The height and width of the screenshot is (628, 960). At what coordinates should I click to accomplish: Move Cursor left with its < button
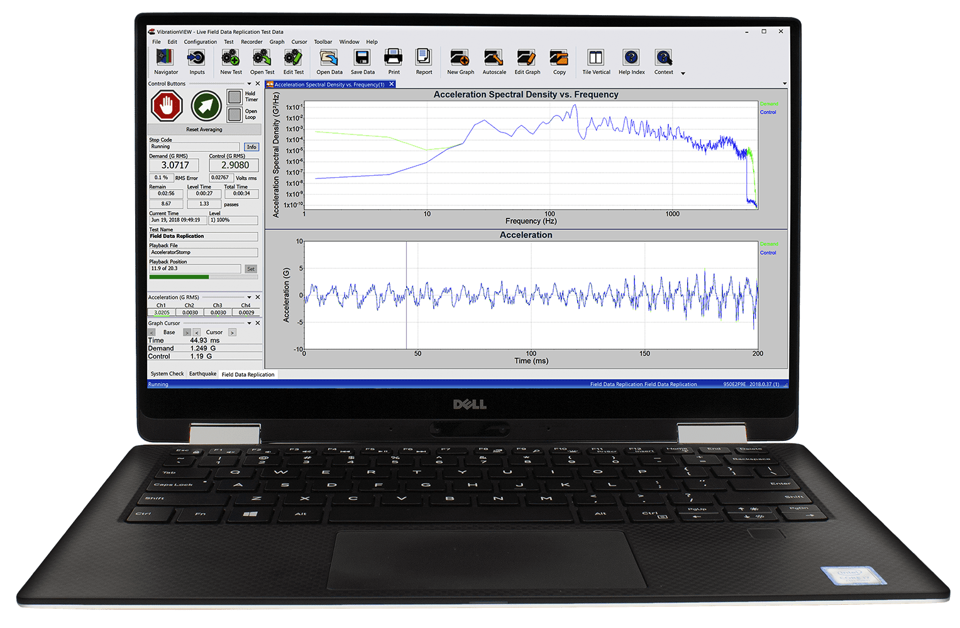click(197, 332)
